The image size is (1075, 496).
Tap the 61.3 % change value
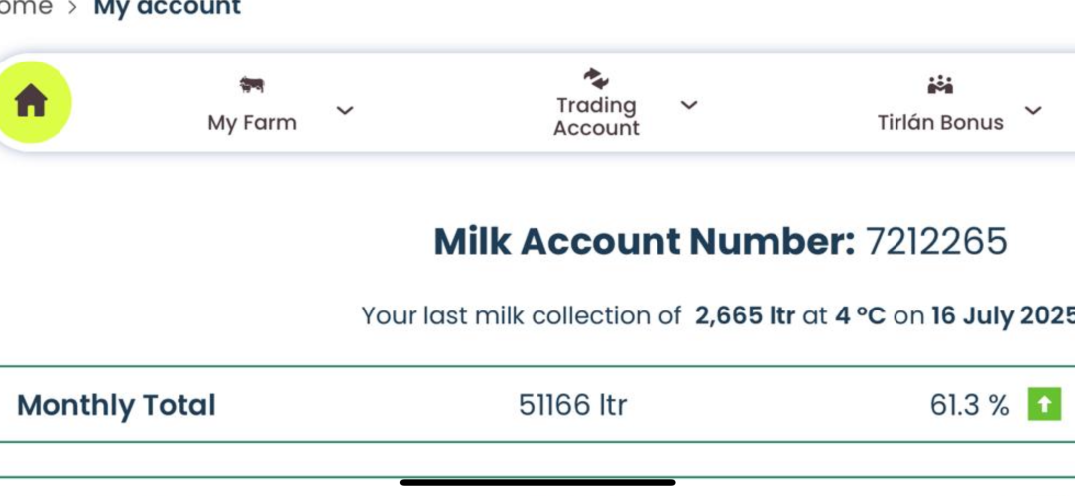tap(969, 405)
